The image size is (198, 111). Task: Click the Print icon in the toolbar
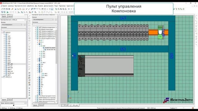click(9, 9)
